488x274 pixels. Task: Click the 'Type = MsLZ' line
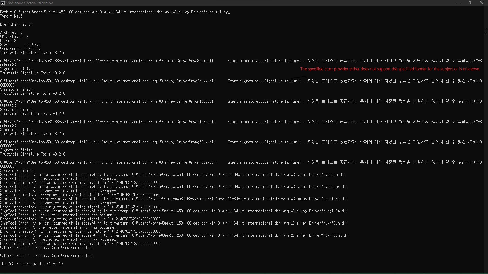[11, 16]
